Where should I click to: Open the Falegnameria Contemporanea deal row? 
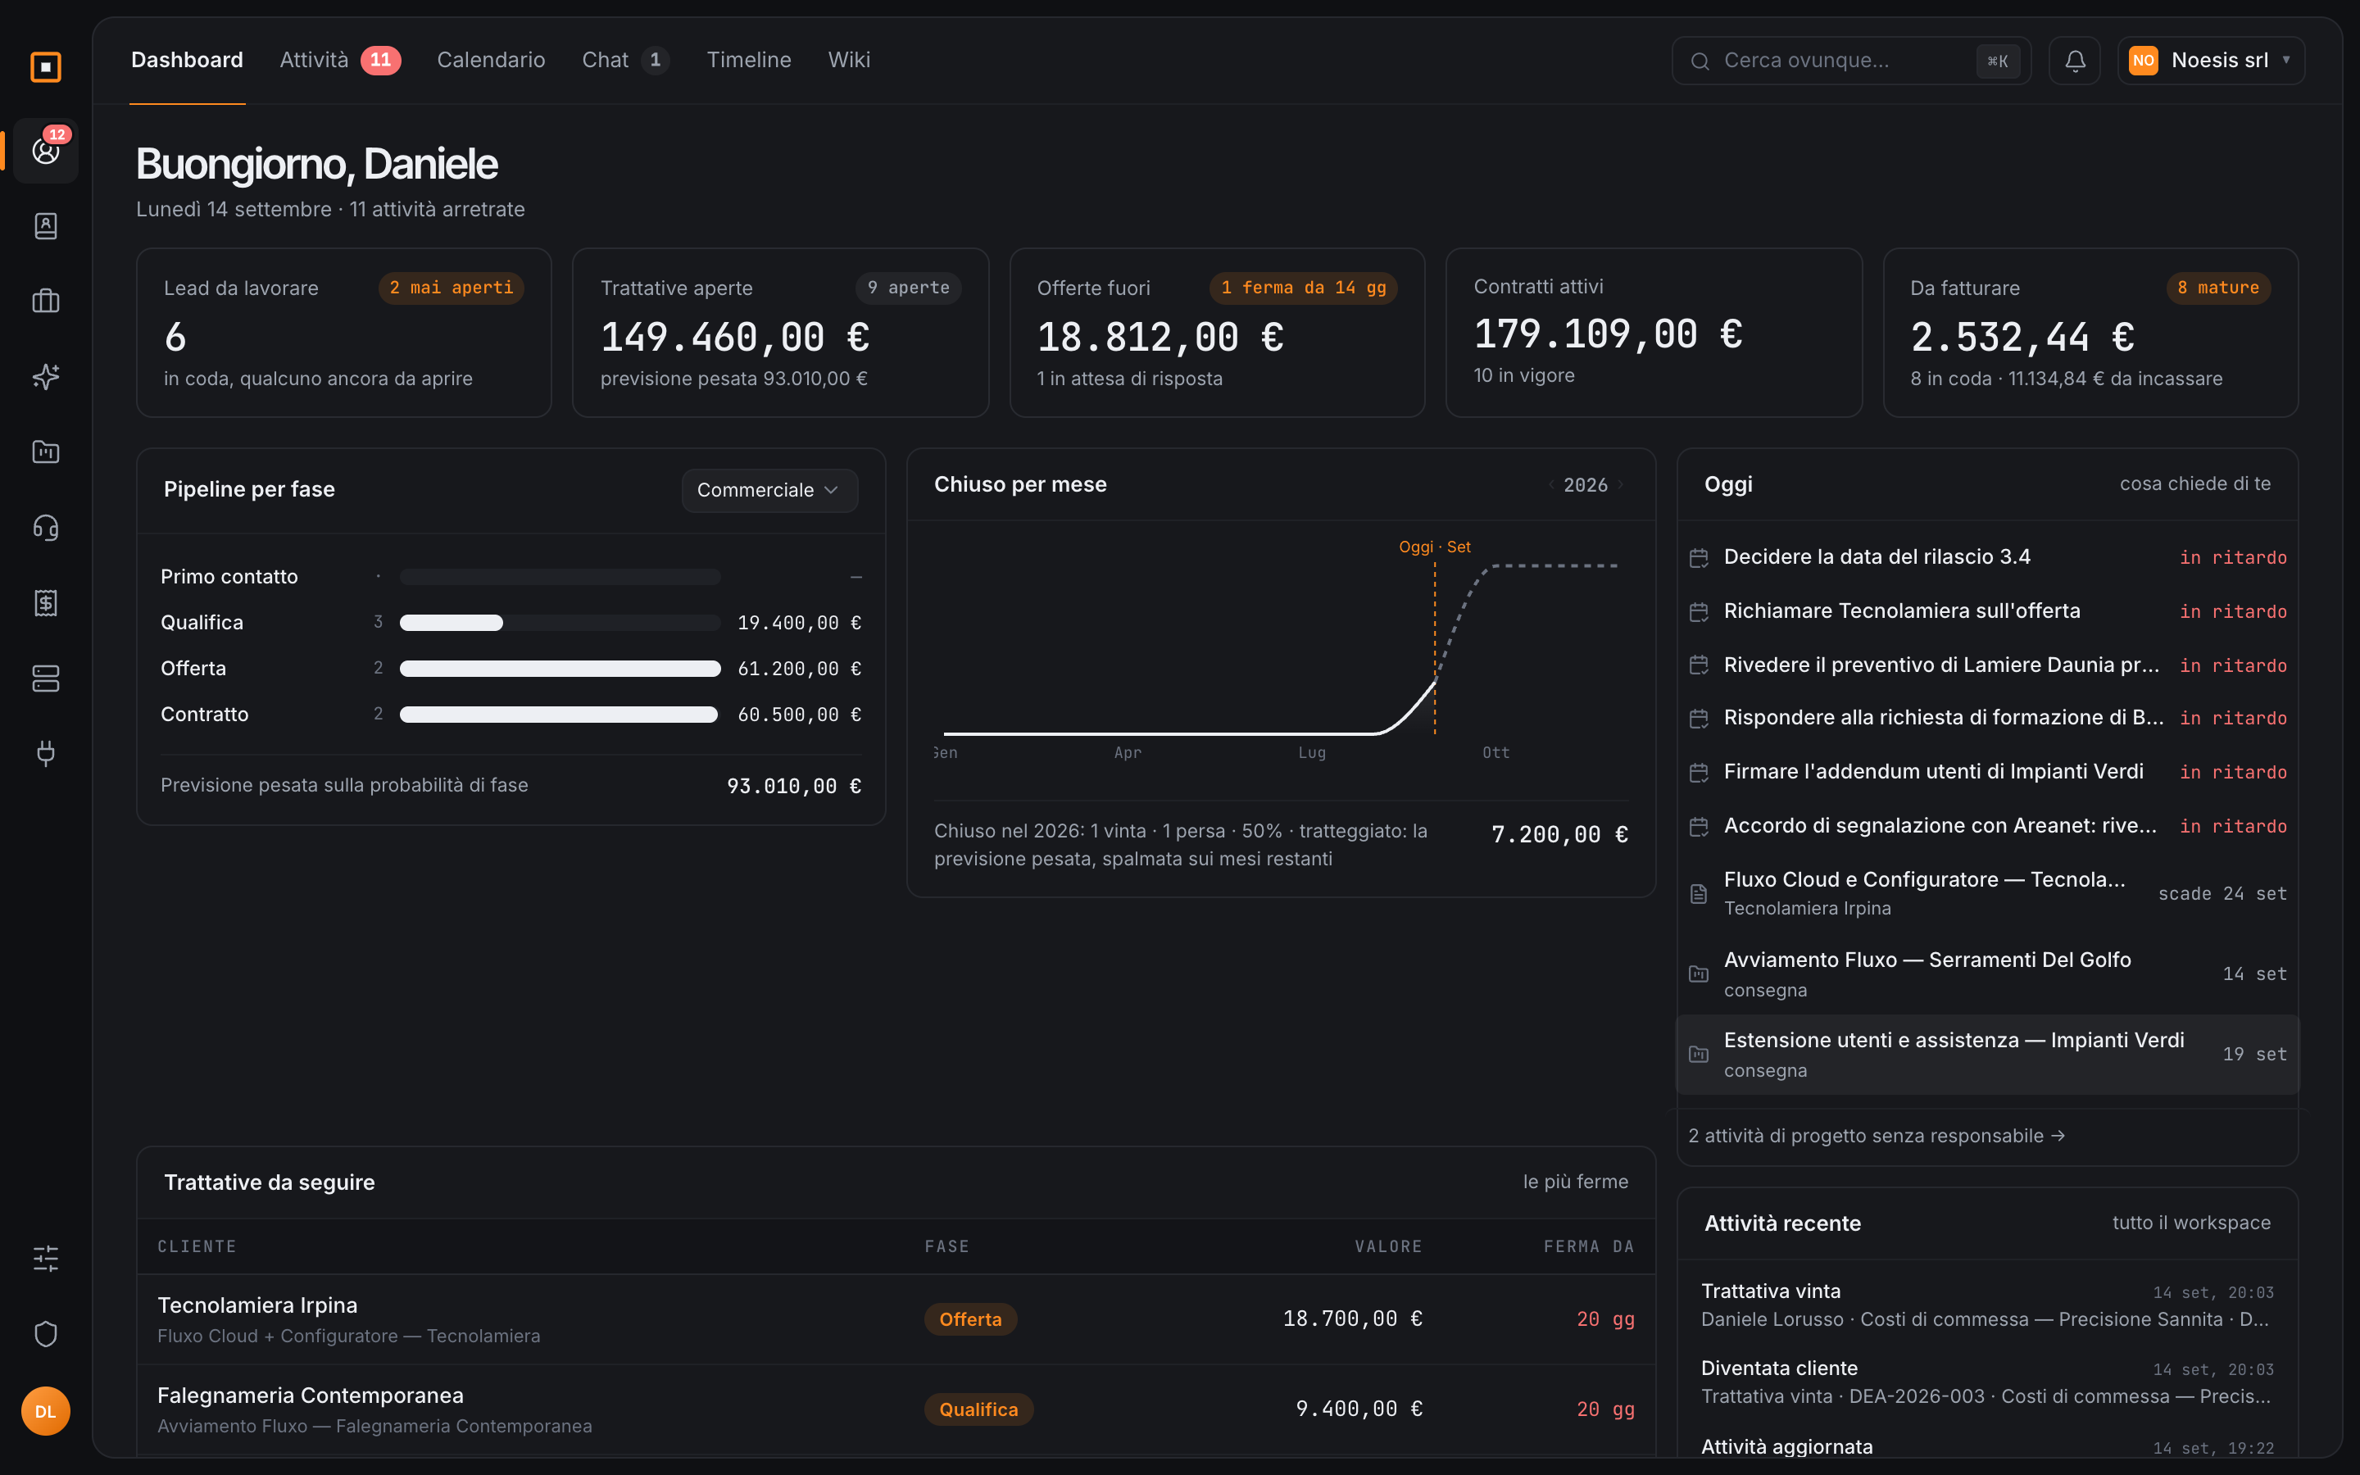pos(896,1409)
